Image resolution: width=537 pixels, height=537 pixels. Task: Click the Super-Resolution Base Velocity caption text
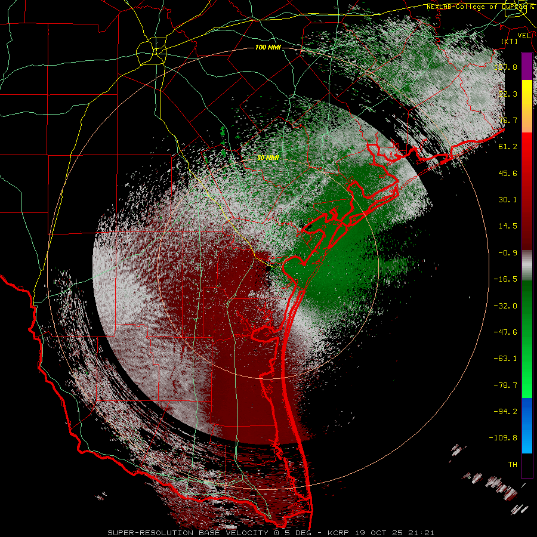point(189,533)
